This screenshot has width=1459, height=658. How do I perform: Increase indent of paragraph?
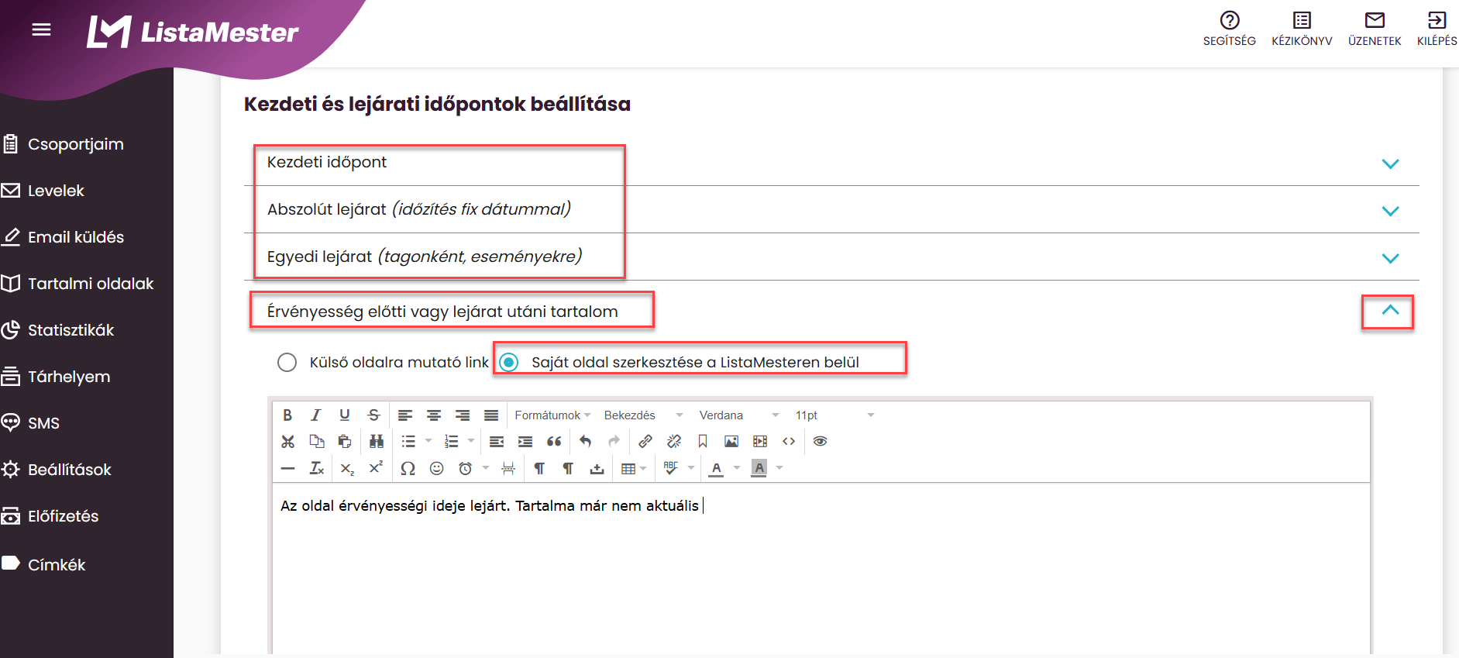[x=525, y=442]
